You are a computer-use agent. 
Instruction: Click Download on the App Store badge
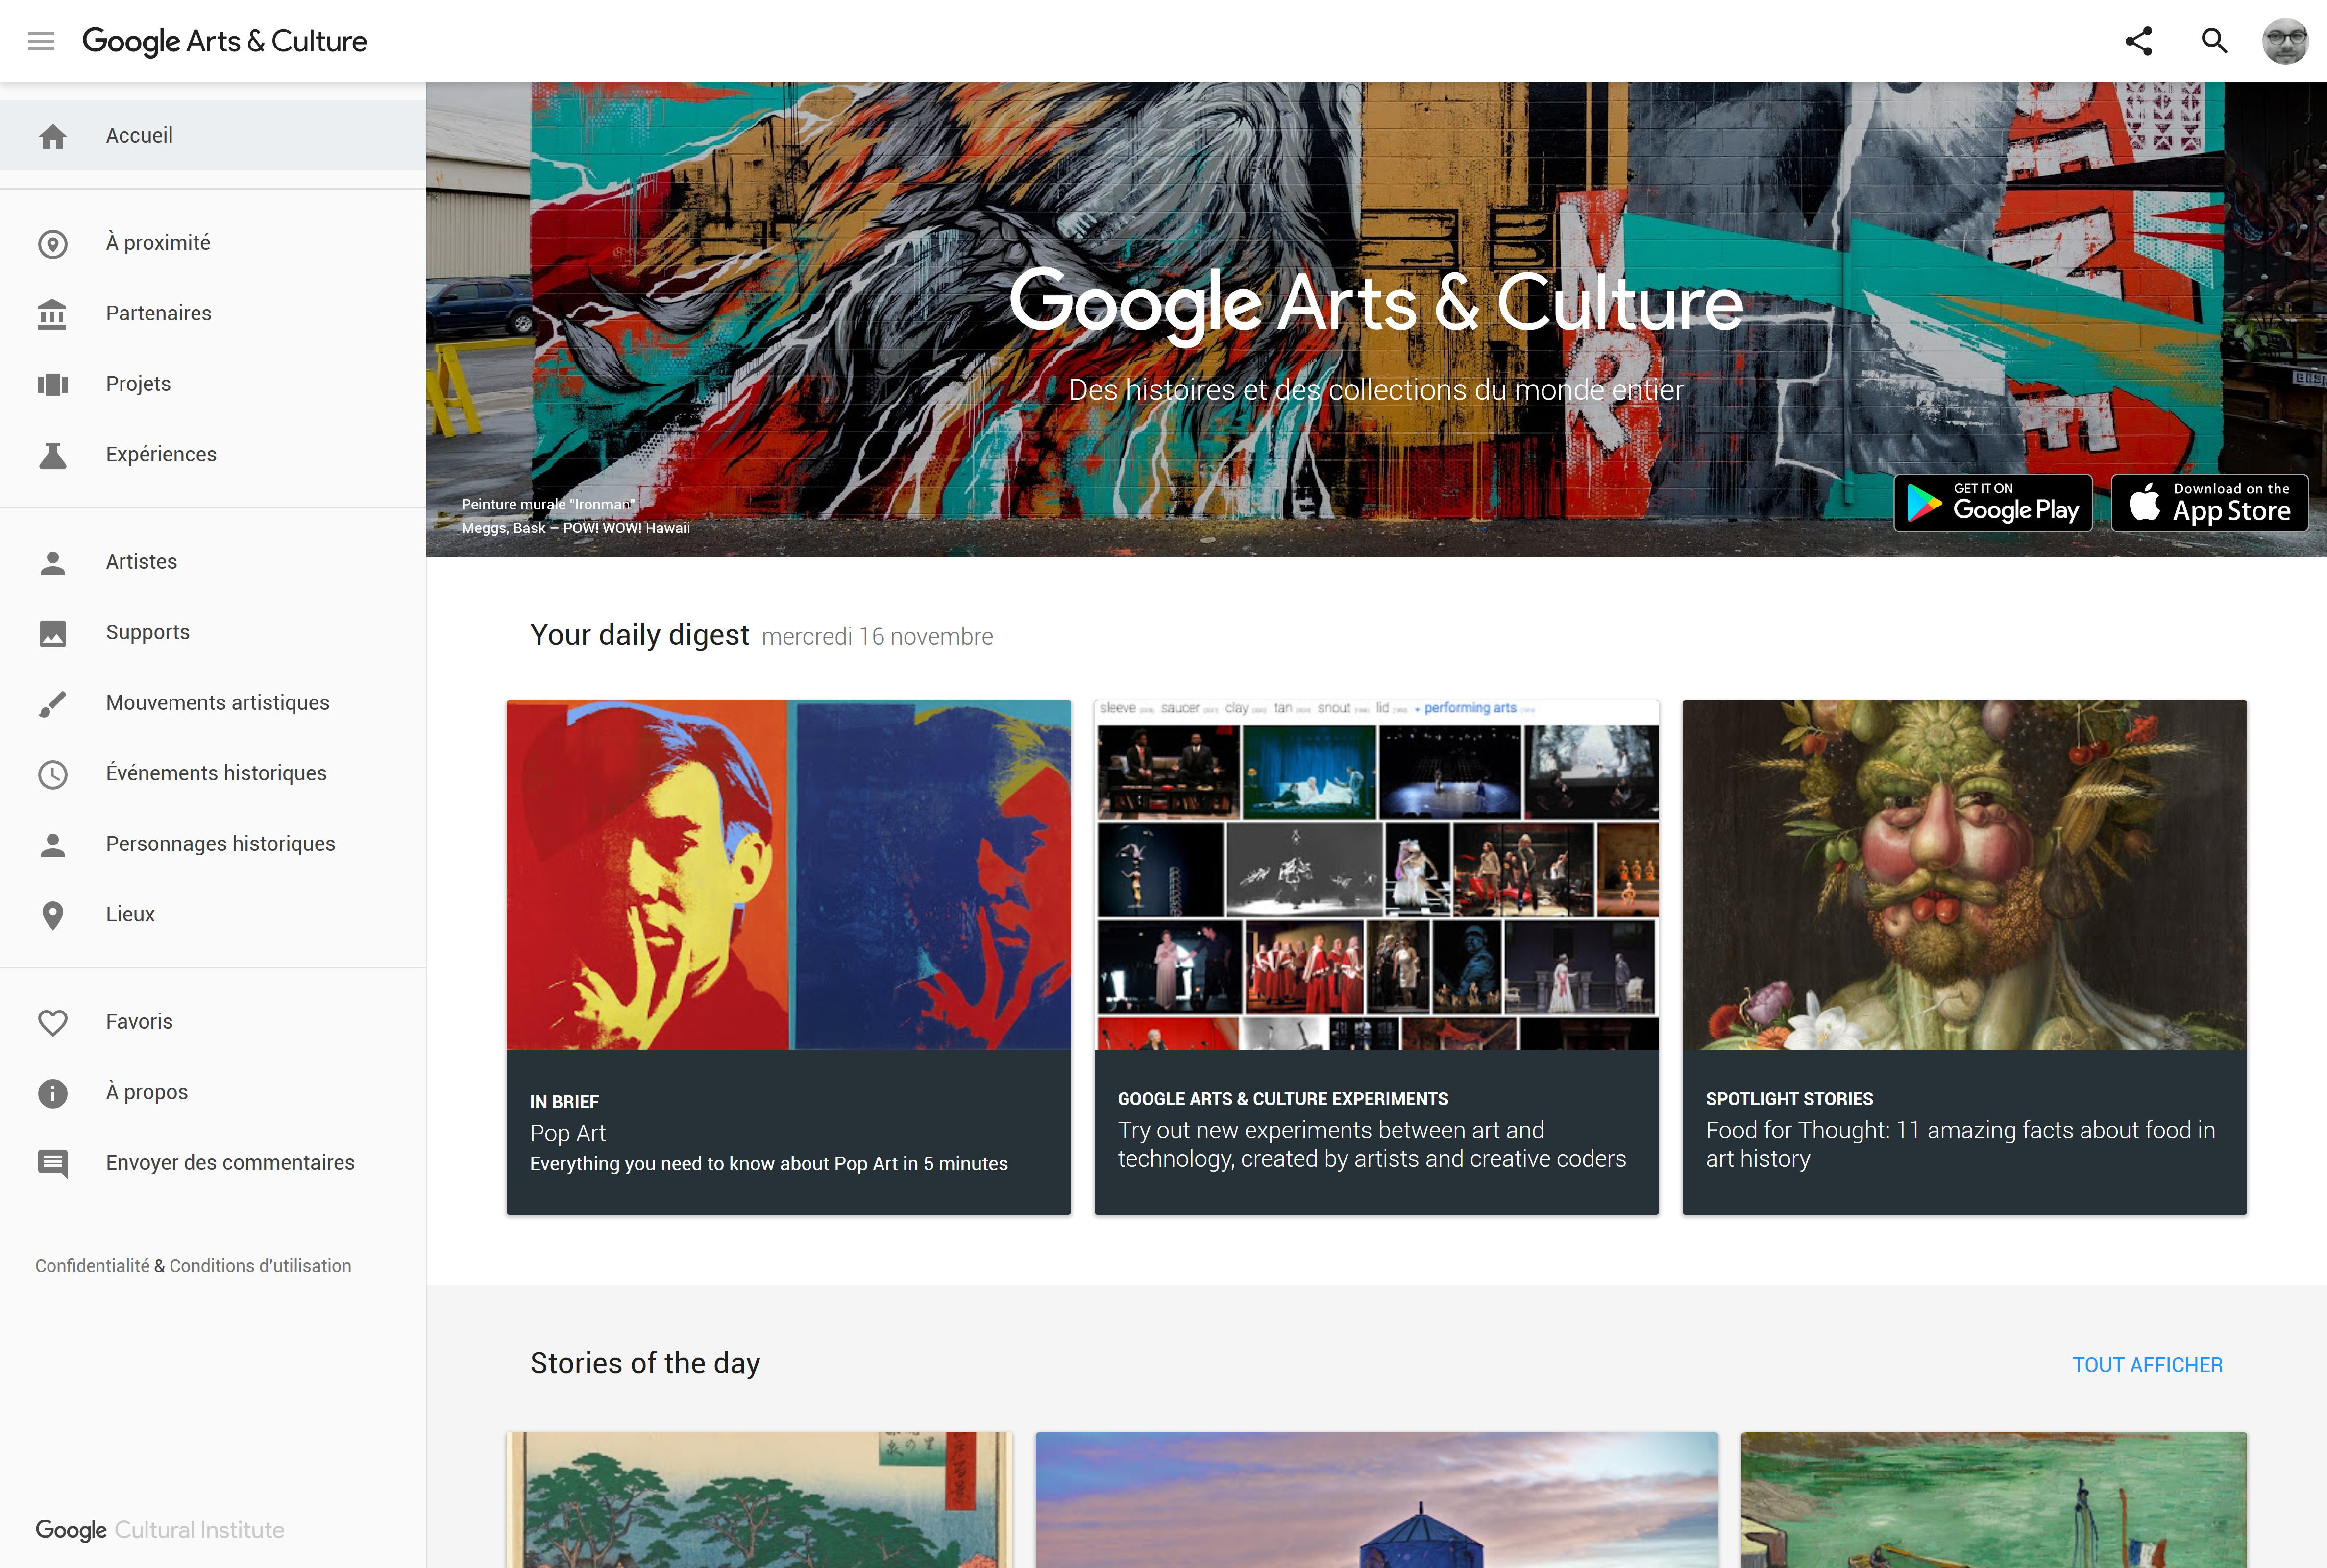point(2209,503)
